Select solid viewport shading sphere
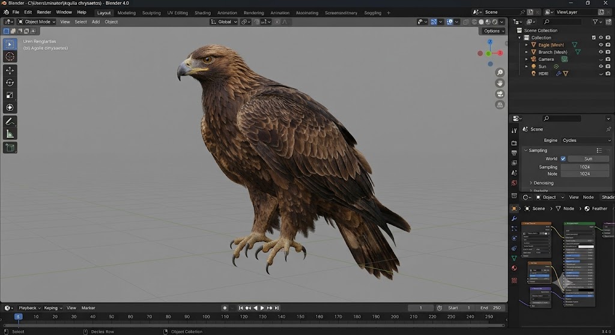This screenshot has height=335, width=615. (481, 22)
